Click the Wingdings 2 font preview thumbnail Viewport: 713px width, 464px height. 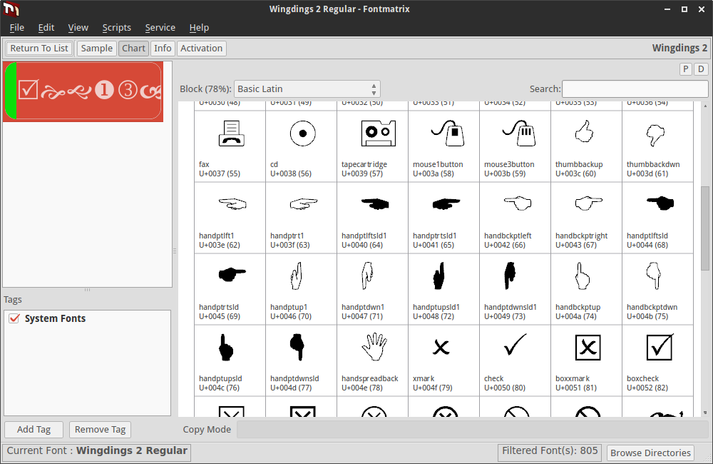83,91
